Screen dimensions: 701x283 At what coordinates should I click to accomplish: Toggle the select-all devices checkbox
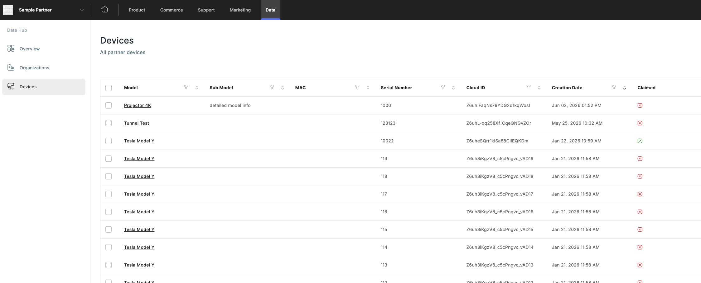pyautogui.click(x=109, y=88)
